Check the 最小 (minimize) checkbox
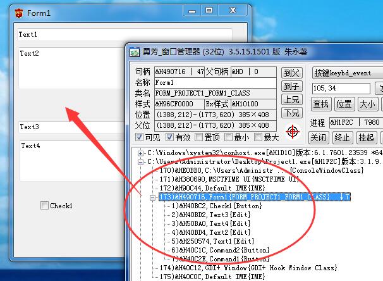Viewport: 383px width, 281px height. [x=228, y=137]
